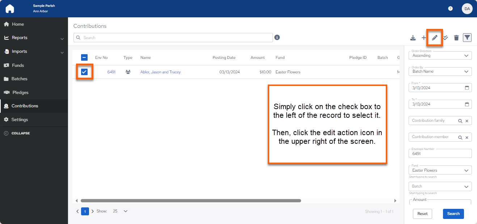Open the From date calendar icon
The width and height of the screenshot is (477, 224).
(x=467, y=88)
